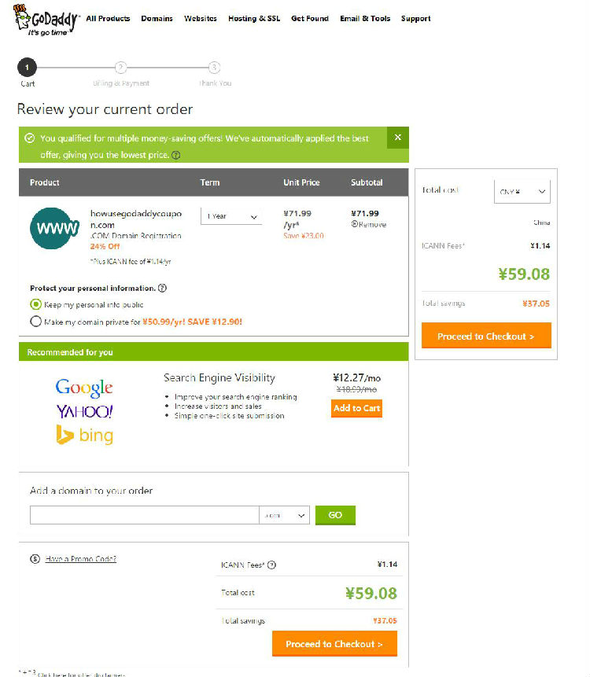Click Add to Cart for Search Engine Visibility
Screen dimensions: 590x677
click(x=356, y=408)
